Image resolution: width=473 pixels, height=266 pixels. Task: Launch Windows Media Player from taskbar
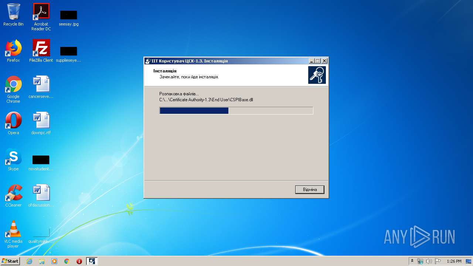point(54,261)
